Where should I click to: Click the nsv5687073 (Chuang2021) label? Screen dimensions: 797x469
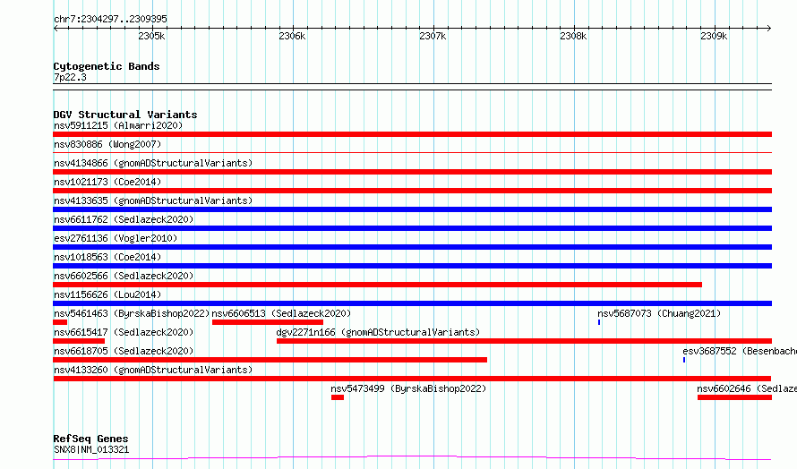click(x=659, y=313)
